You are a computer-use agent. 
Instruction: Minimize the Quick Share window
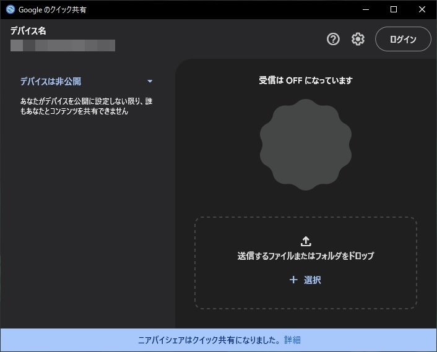pyautogui.click(x=366, y=9)
